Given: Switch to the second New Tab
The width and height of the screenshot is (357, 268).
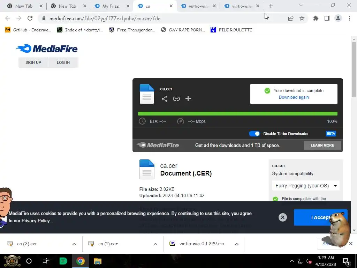Looking at the screenshot, I should (68, 6).
